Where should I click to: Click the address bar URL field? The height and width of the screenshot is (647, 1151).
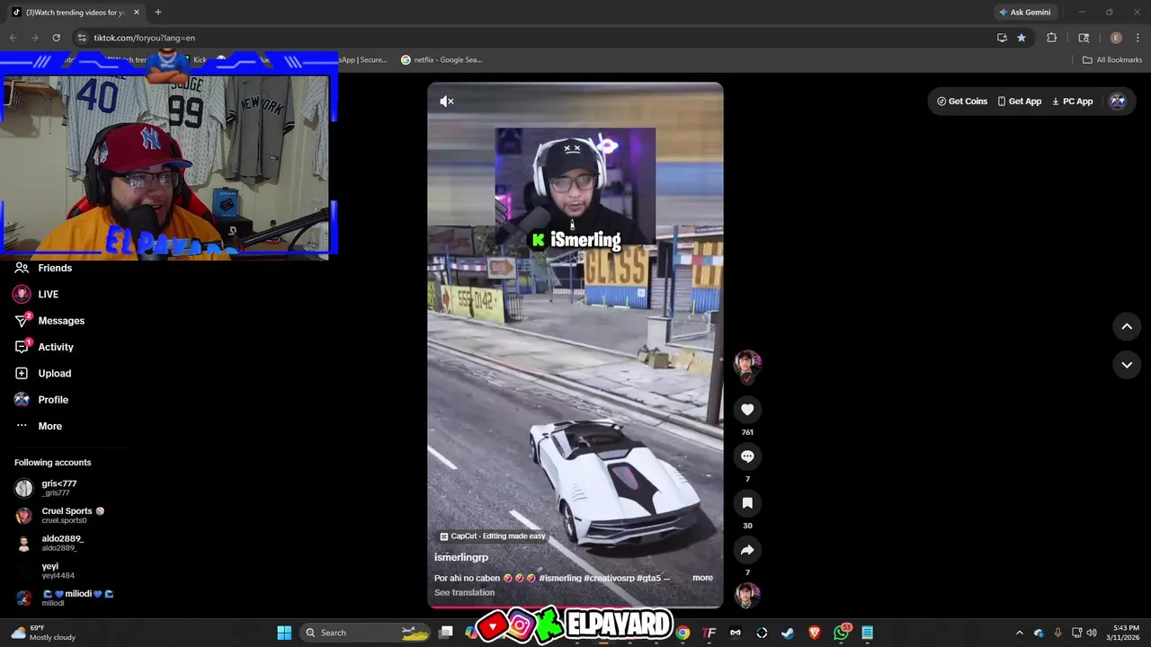point(540,38)
